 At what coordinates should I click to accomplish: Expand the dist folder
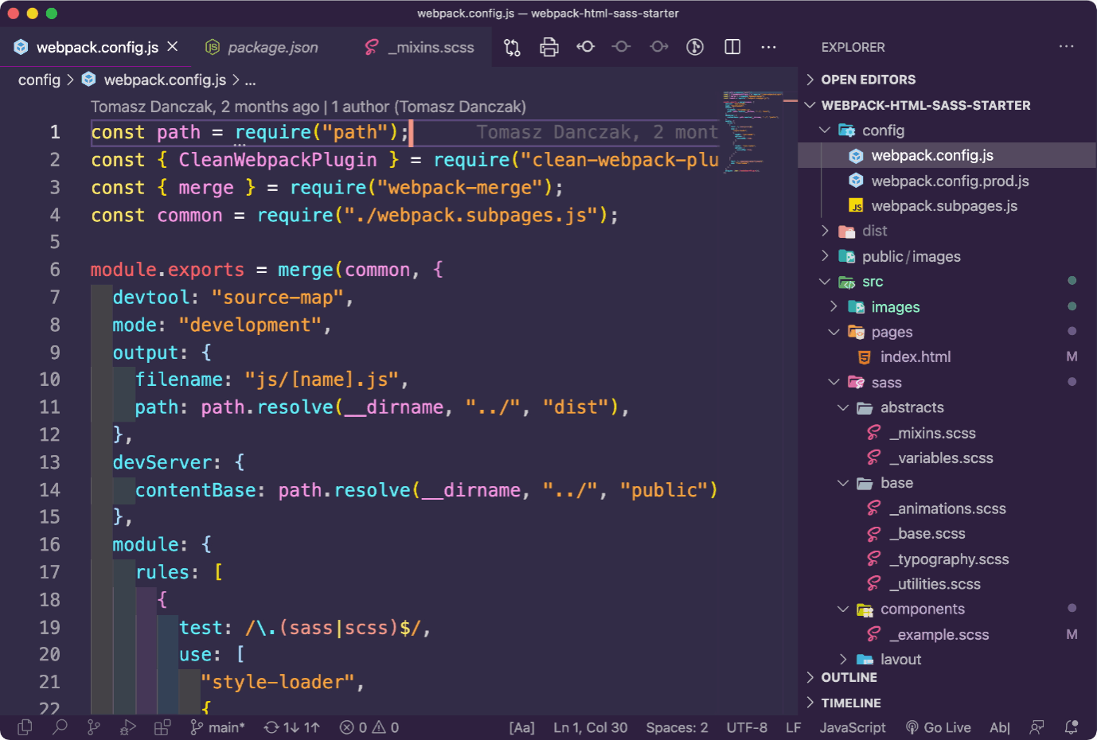click(x=874, y=231)
